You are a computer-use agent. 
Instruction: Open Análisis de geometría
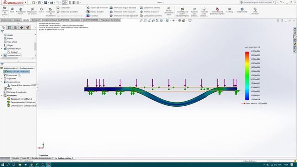coord(67,12)
